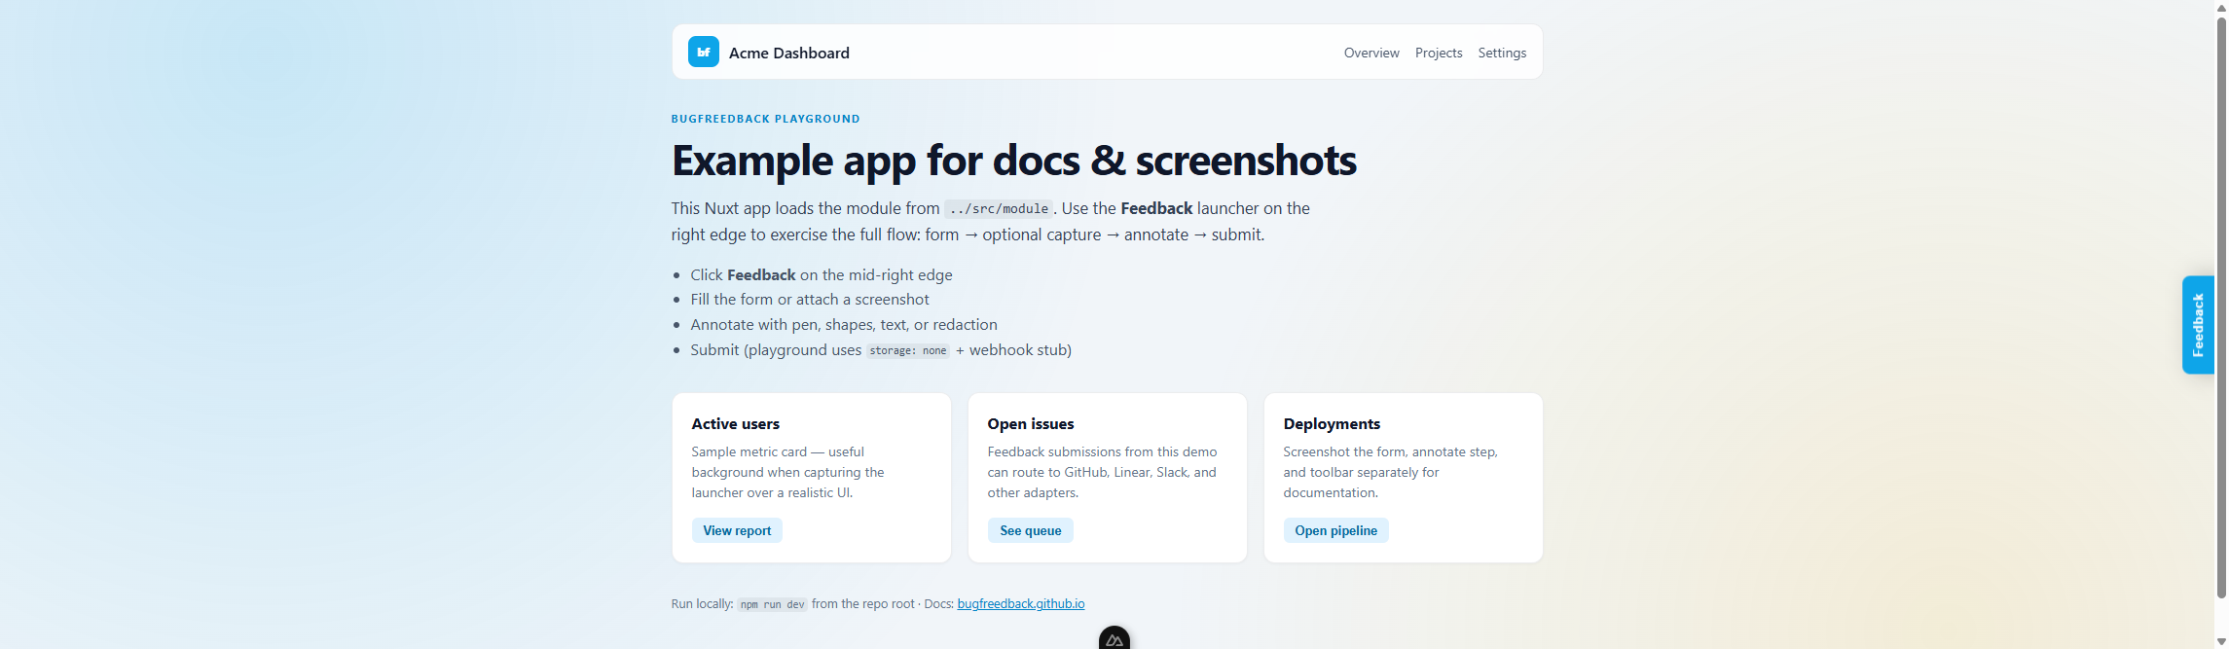Follow the bugfreedback.github.io docs link

1020,604
